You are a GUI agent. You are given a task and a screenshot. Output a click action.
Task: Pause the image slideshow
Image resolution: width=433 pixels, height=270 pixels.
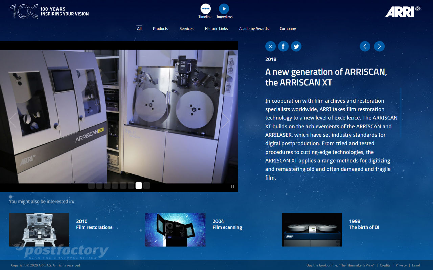pyautogui.click(x=232, y=186)
